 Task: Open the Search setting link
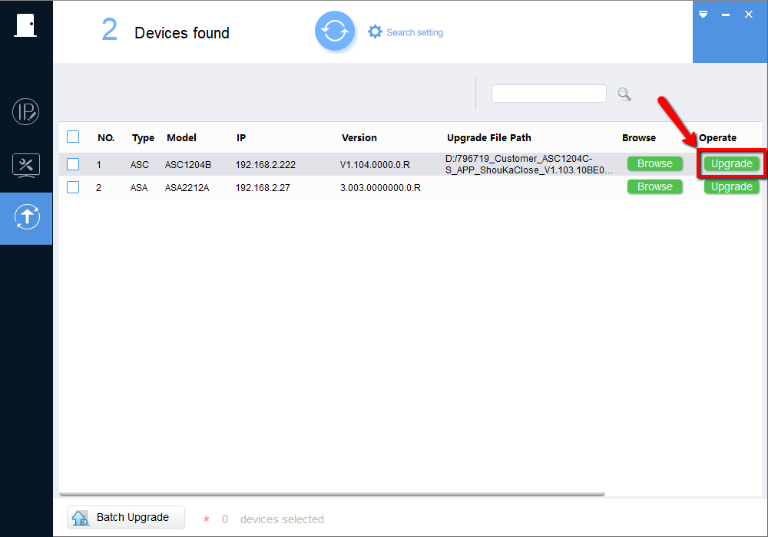click(415, 32)
